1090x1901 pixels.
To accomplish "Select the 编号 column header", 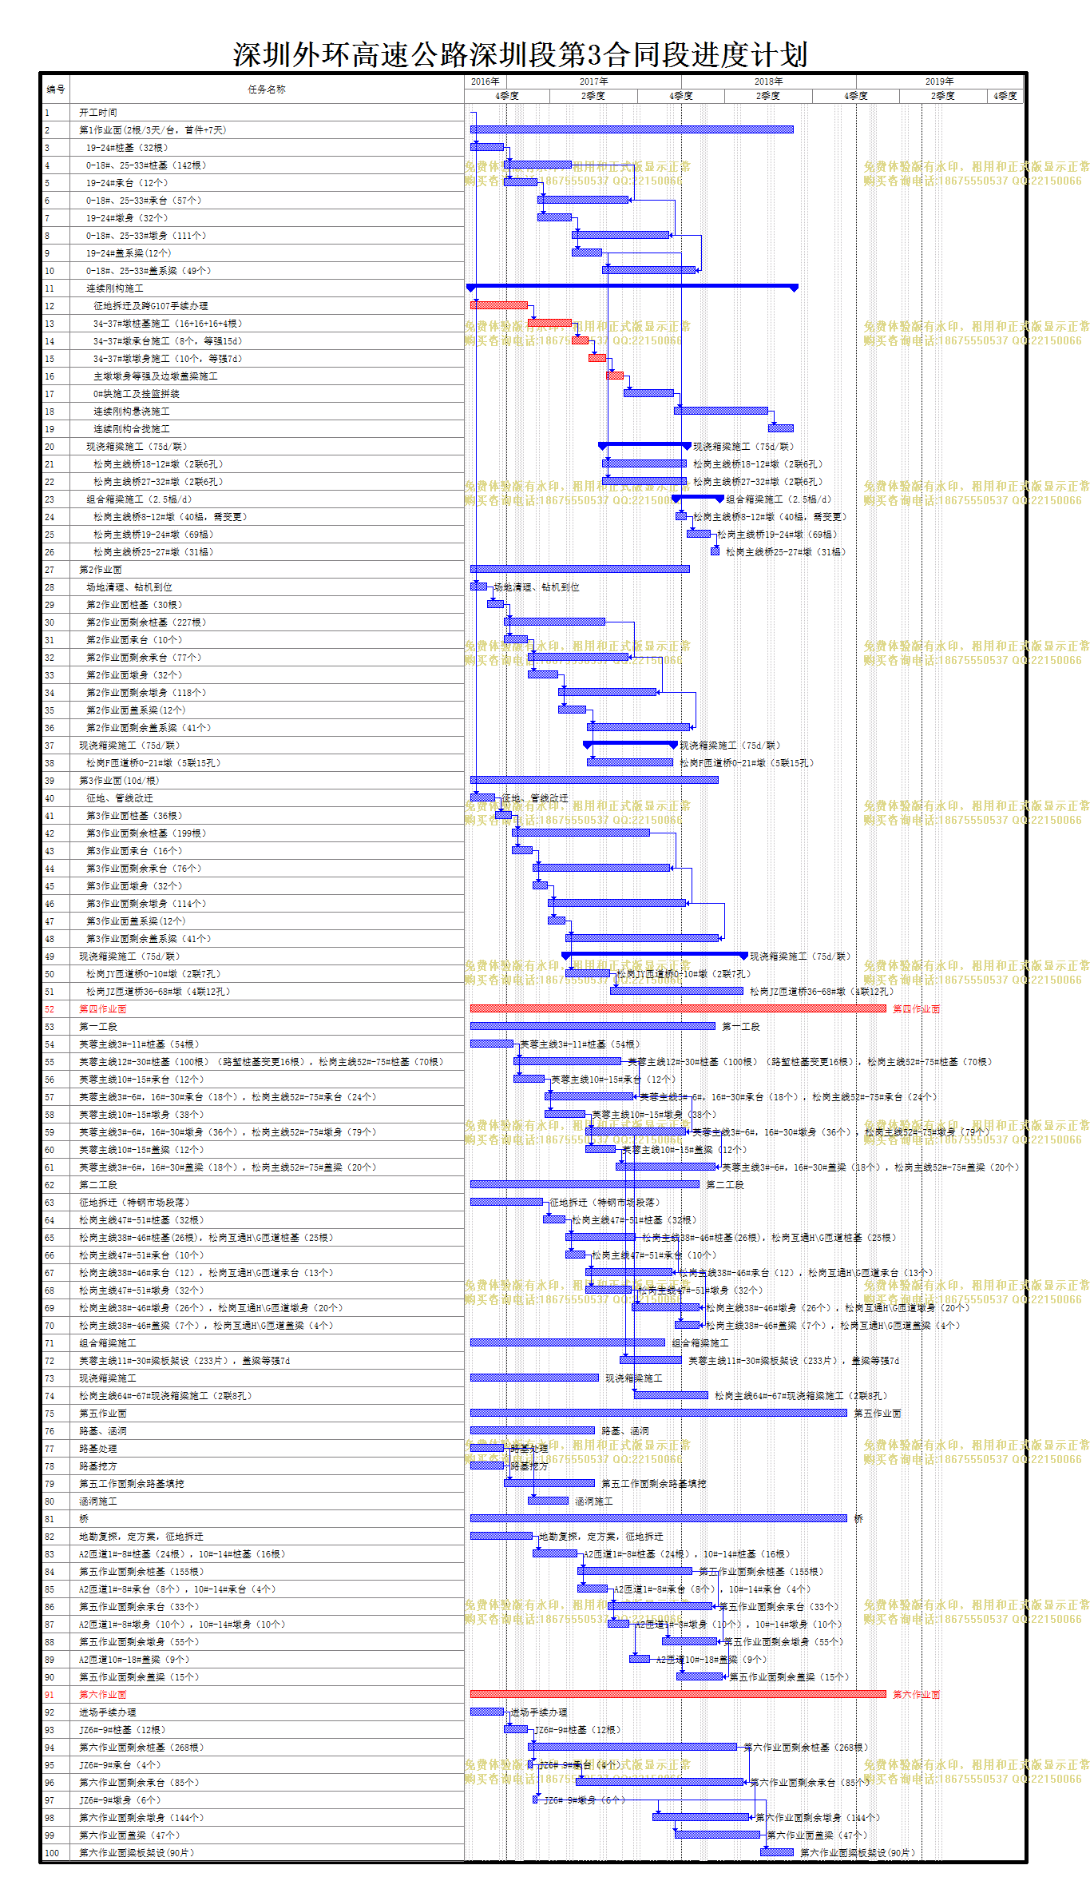I will point(56,89).
